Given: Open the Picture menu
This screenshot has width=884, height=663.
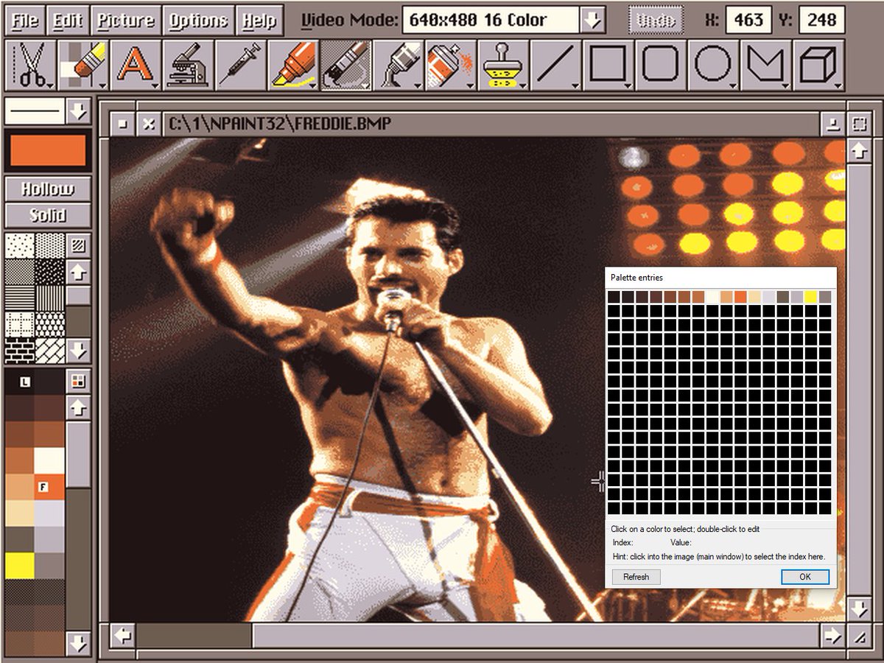Looking at the screenshot, I should 124,21.
